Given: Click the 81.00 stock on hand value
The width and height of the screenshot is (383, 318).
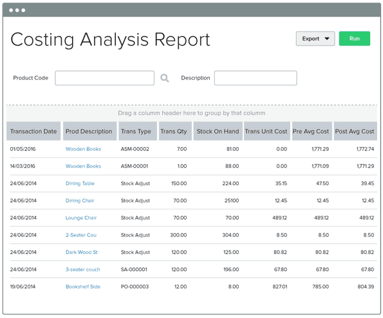Looking at the screenshot, I should [233, 149].
